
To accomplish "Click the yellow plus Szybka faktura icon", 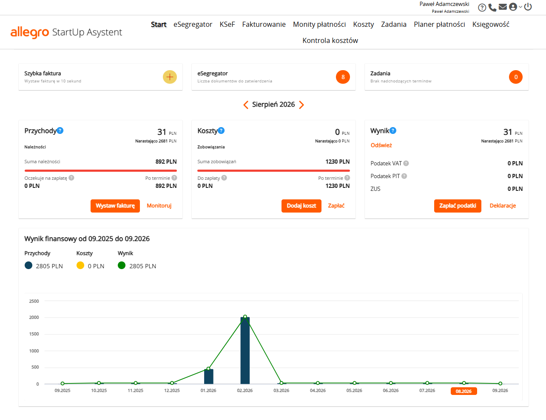I will [x=170, y=77].
